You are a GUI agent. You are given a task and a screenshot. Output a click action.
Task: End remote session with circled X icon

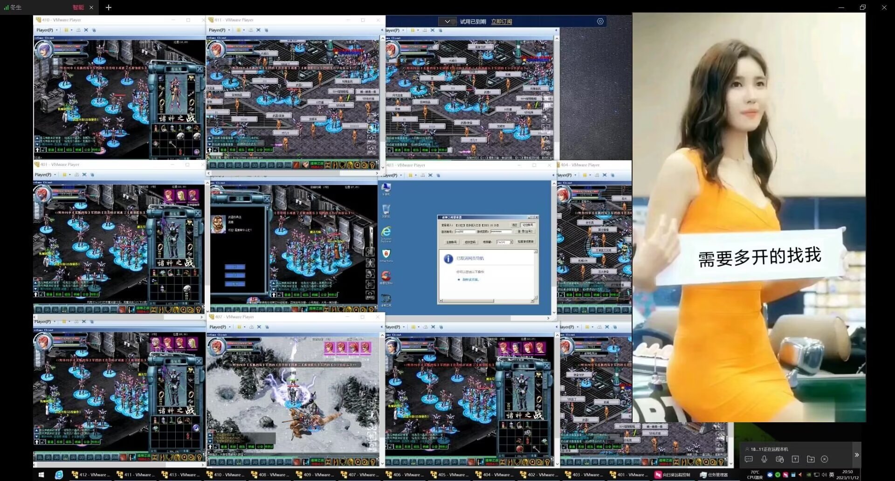(825, 459)
